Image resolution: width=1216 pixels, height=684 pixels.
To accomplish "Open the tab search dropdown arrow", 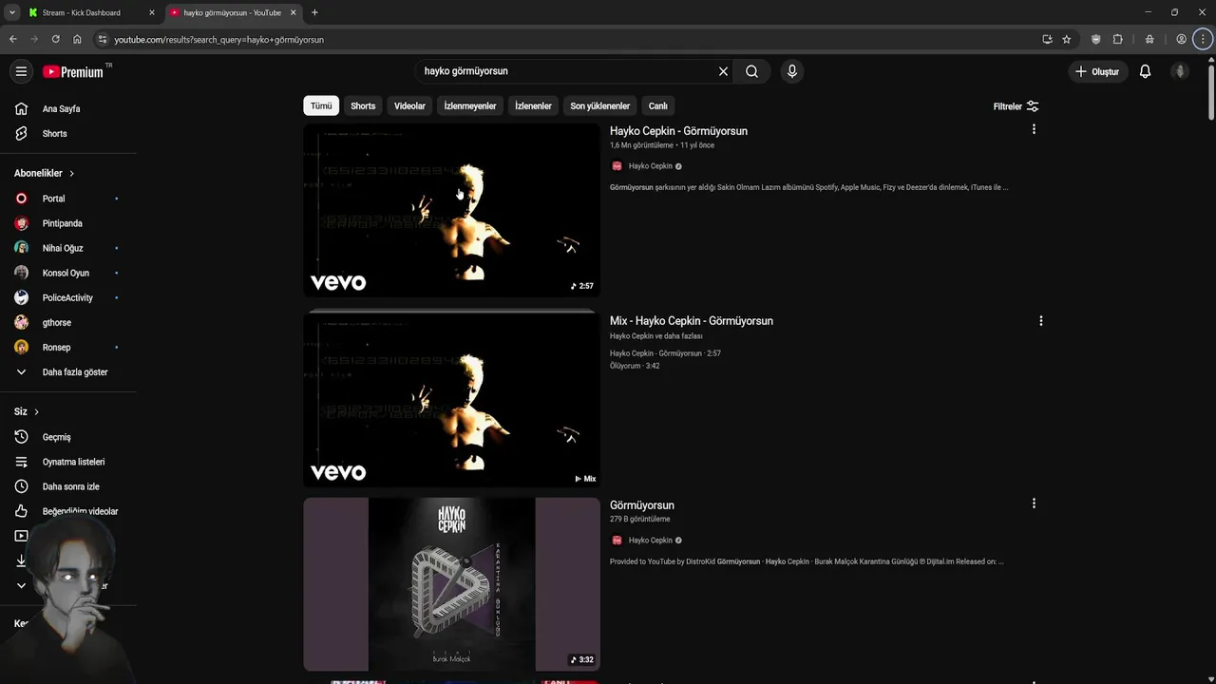I will 11,12.
